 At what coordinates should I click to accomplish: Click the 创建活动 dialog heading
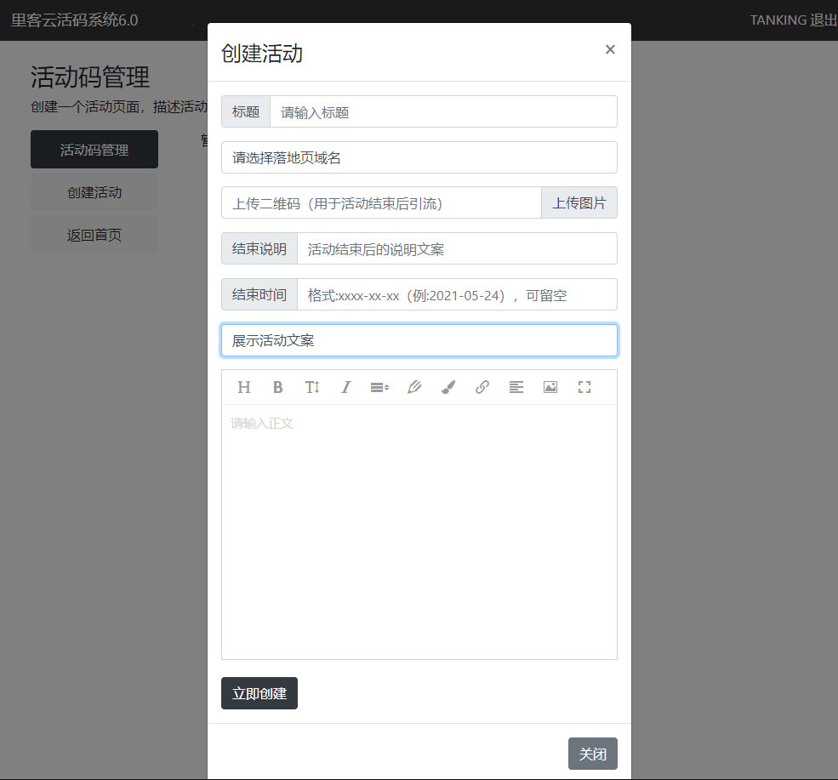[x=262, y=54]
